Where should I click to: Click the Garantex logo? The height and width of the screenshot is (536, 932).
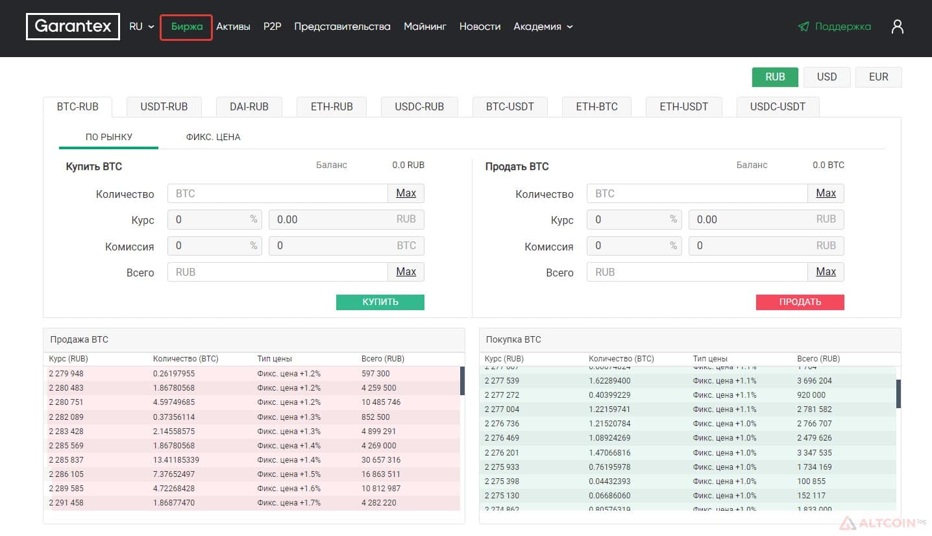(x=73, y=27)
